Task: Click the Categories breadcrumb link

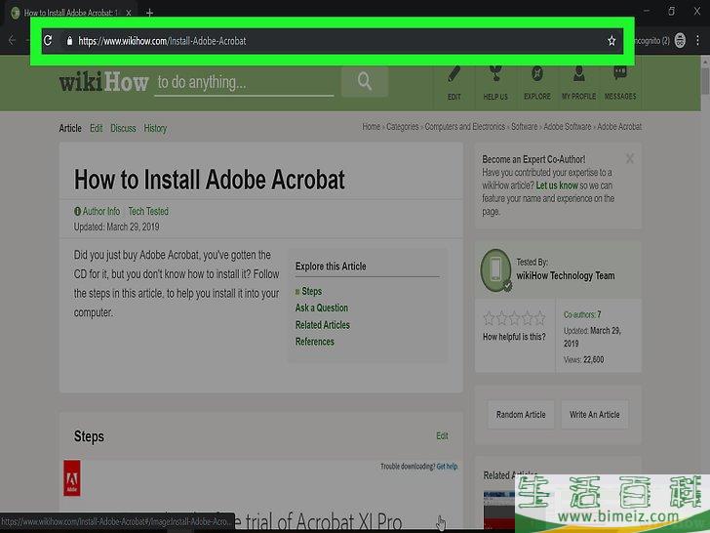Action: (403, 127)
